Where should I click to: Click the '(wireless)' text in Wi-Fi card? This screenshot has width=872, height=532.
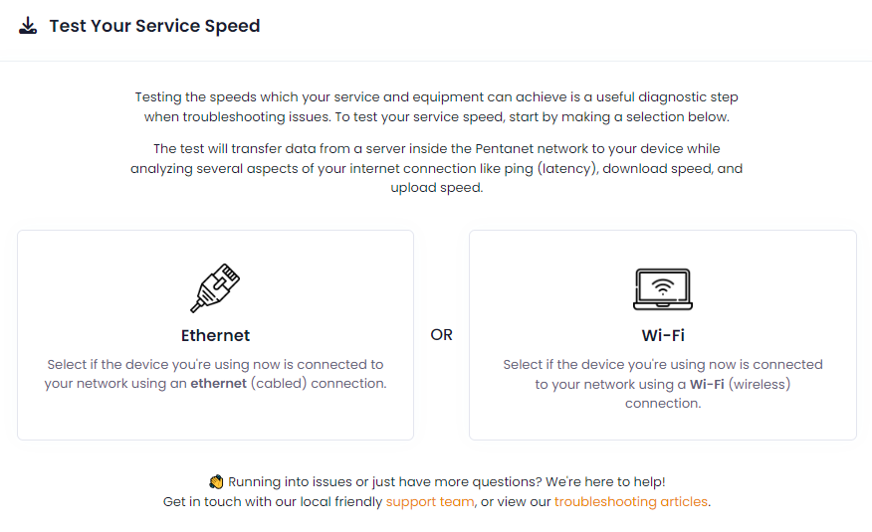(x=760, y=384)
